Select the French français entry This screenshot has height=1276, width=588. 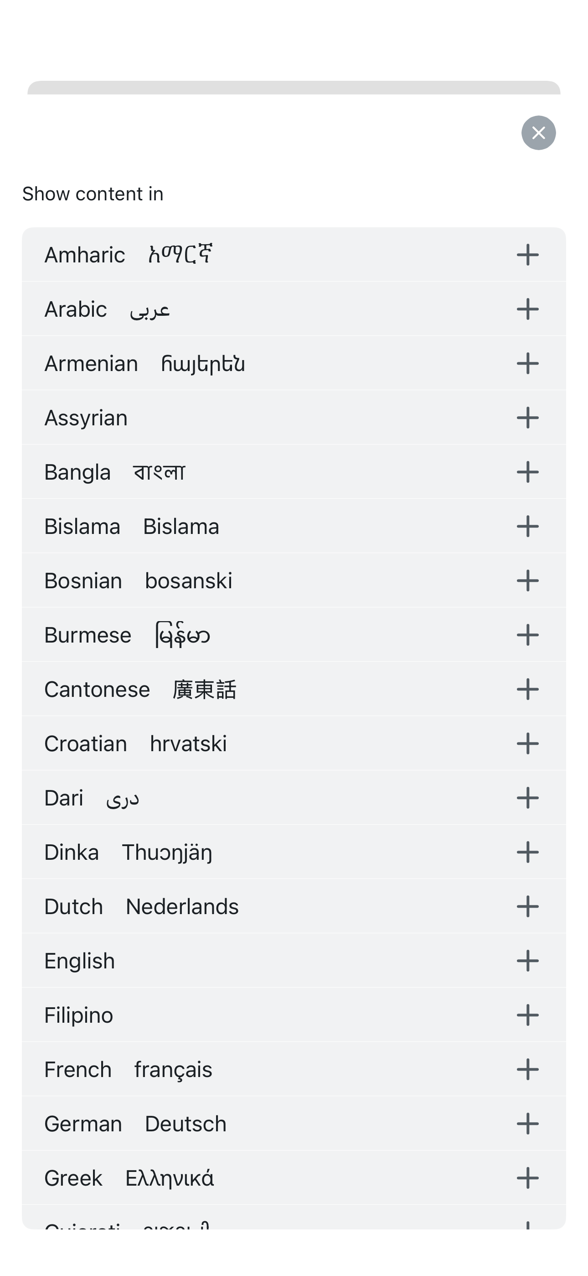(128, 1069)
